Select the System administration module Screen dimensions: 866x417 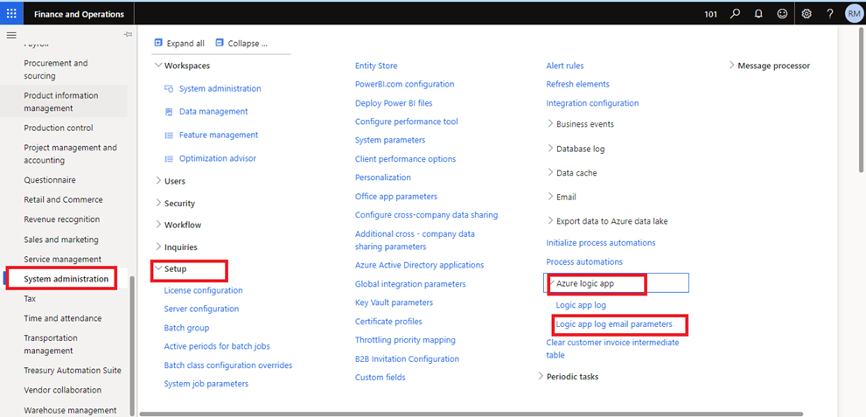pyautogui.click(x=66, y=279)
